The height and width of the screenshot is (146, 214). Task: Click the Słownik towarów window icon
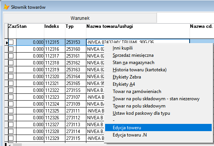6,7
